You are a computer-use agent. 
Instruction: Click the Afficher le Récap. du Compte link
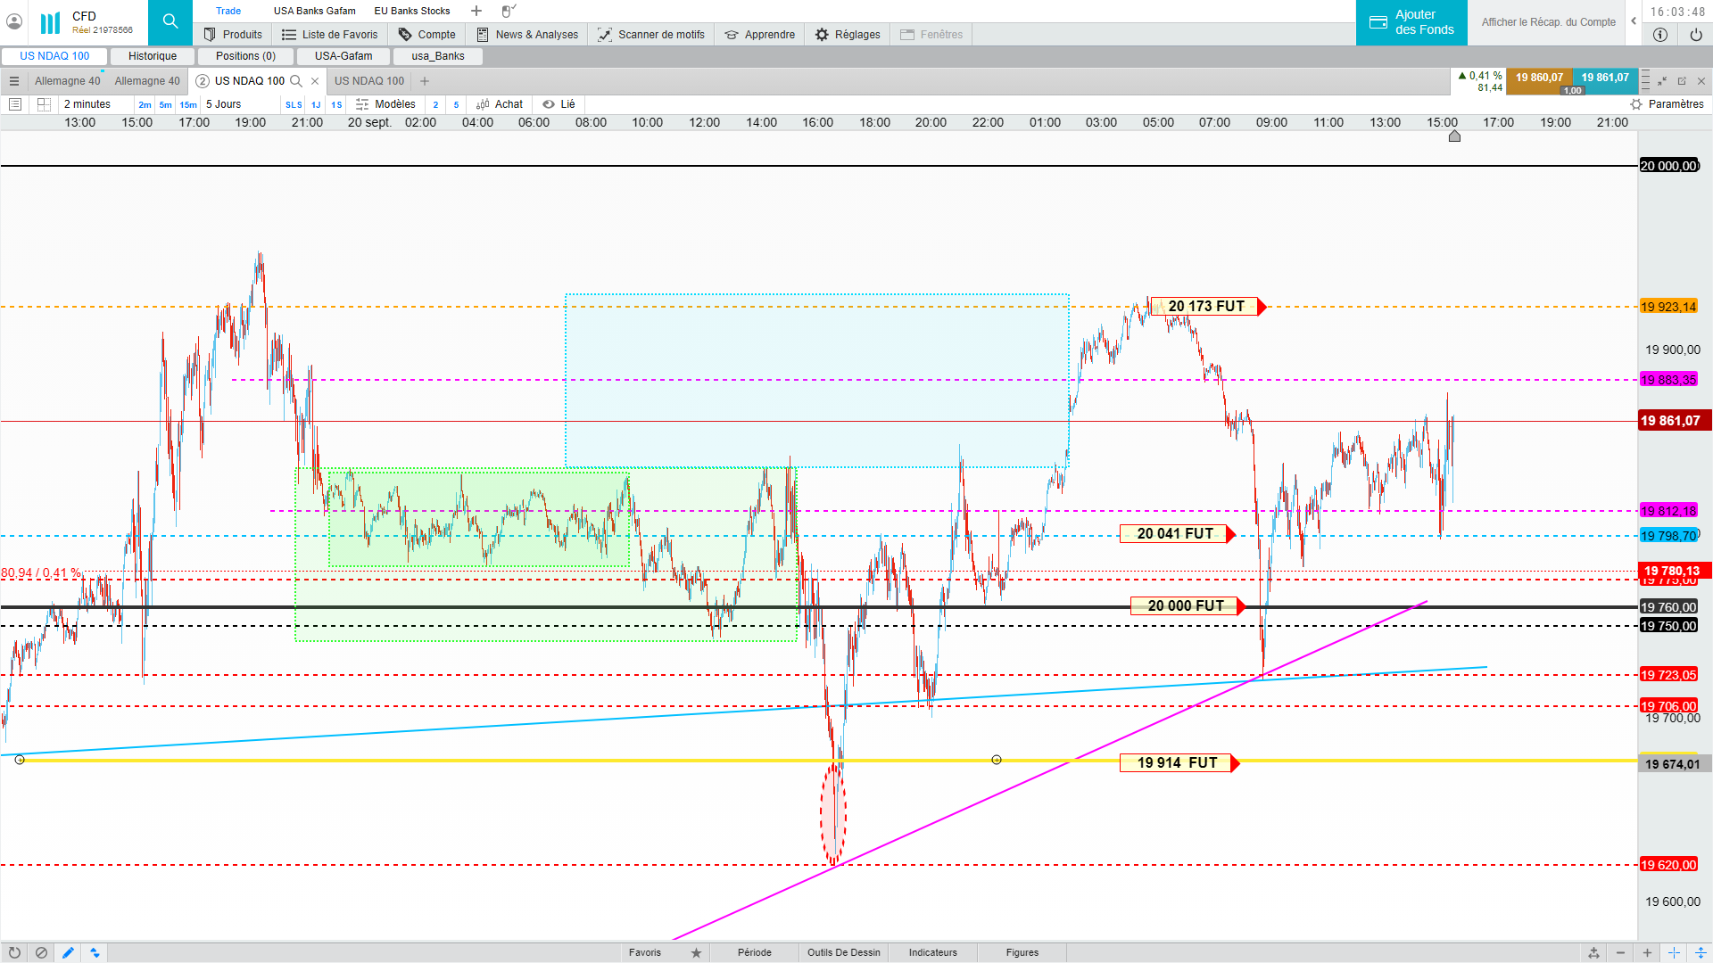[x=1548, y=22]
